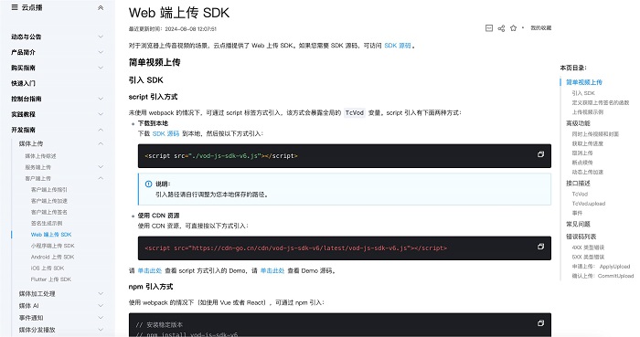Expand the 实践教程 section
This screenshot has width=640, height=337.
click(x=101, y=114)
